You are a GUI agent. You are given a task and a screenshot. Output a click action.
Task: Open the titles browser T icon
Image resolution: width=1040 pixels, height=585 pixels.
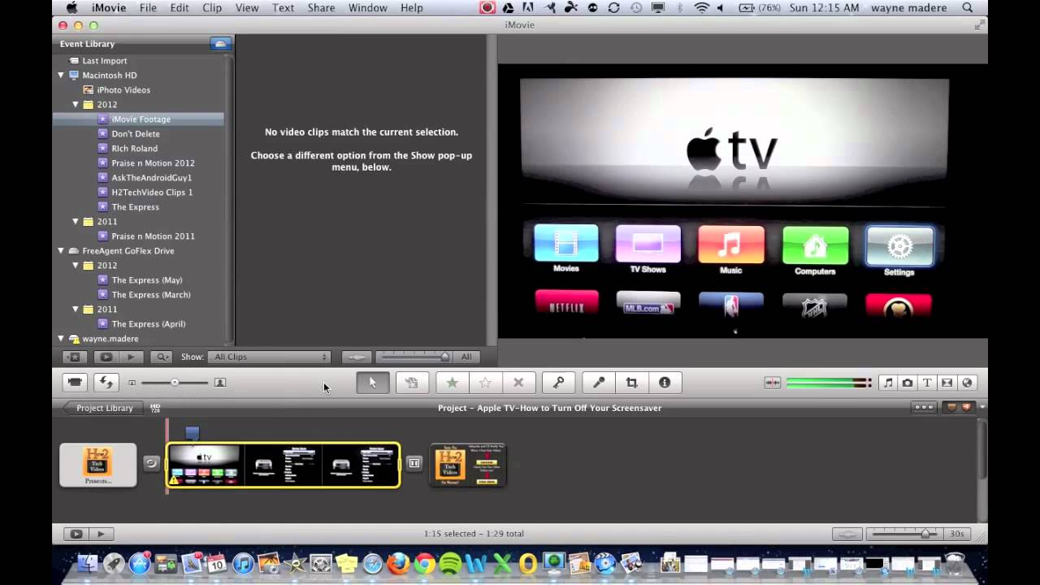tap(927, 383)
